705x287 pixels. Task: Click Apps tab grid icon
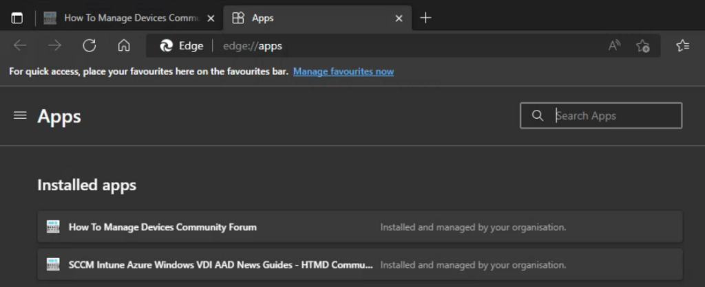coord(238,18)
